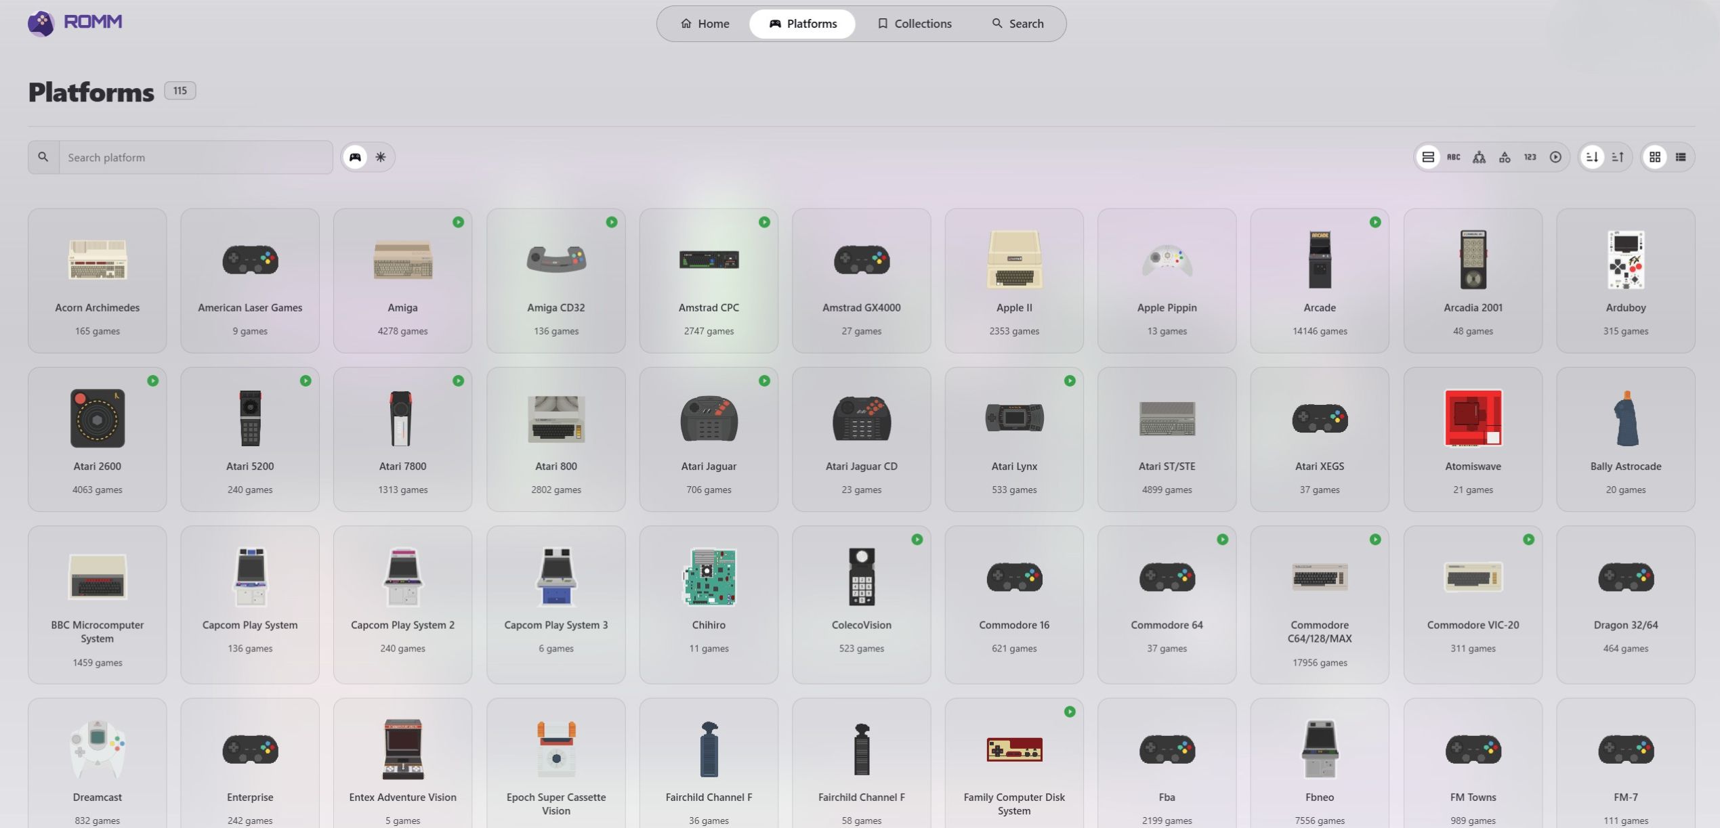The height and width of the screenshot is (828, 1720).
Task: Select the Commodore 16 title
Action: [x=1014, y=625]
